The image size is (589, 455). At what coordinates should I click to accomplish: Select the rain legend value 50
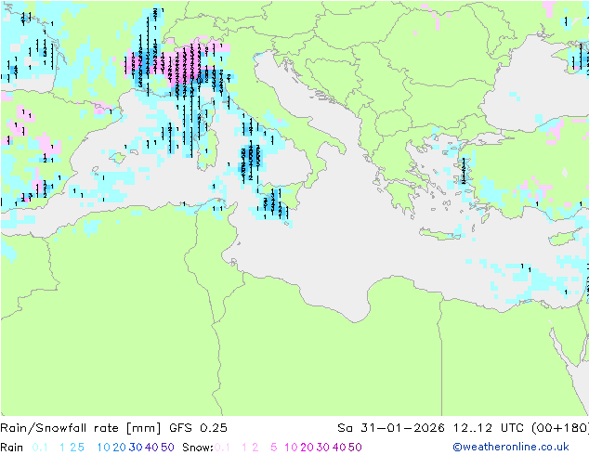[167, 448]
